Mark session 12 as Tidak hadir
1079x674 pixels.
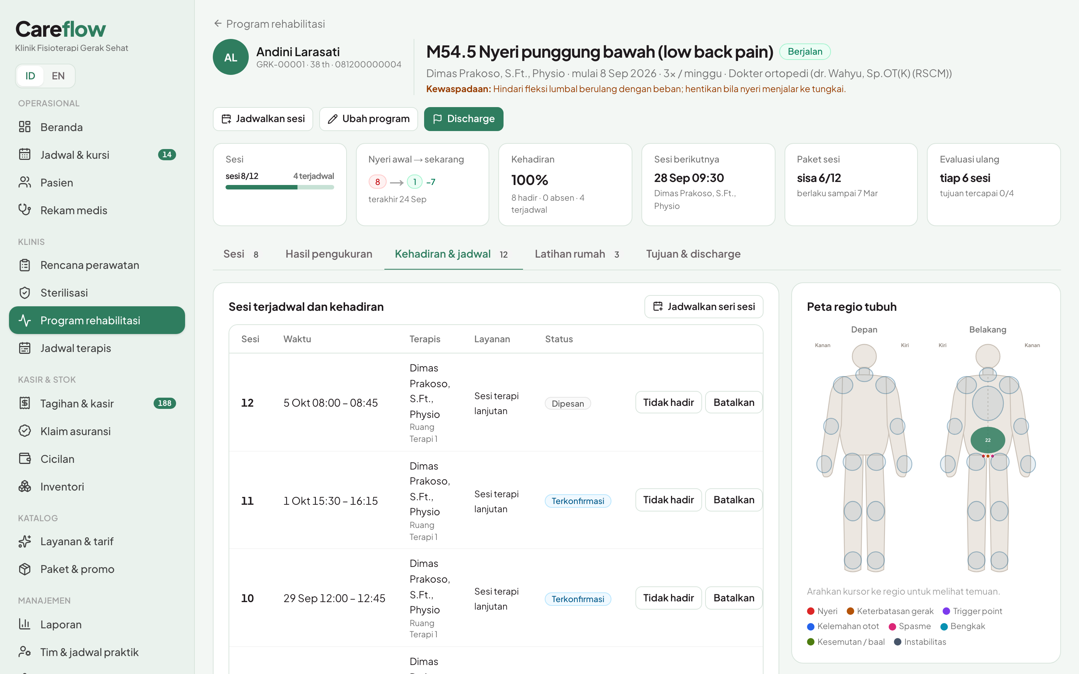point(668,403)
